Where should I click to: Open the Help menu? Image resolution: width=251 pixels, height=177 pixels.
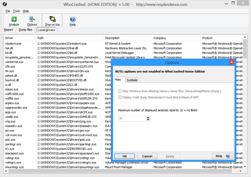(x=26, y=11)
